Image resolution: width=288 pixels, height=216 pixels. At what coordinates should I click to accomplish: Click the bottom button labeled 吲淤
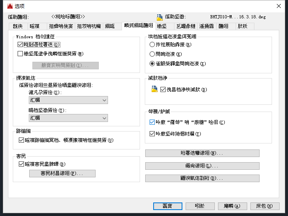pyautogui.click(x=200, y=206)
